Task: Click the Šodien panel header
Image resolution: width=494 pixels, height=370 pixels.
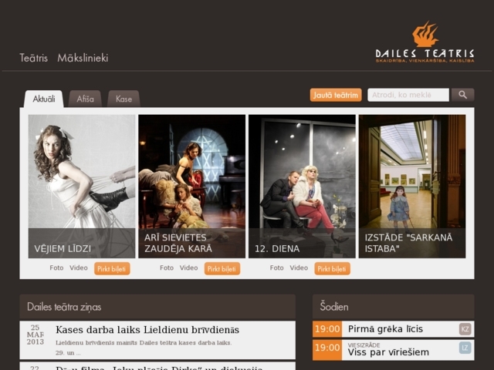Action: [x=393, y=307]
